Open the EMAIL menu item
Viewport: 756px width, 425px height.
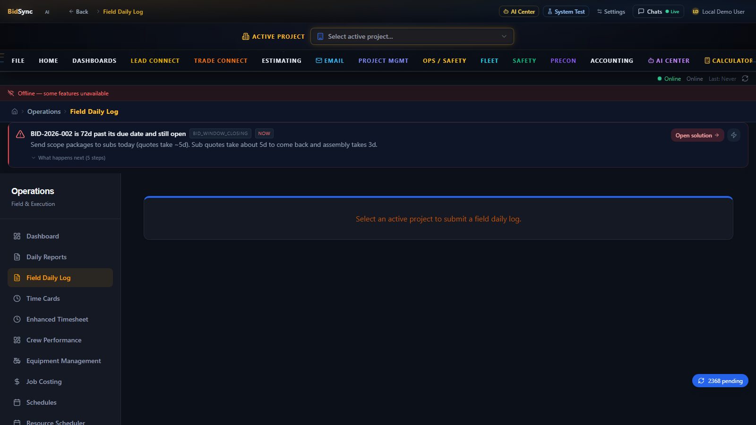coord(330,60)
